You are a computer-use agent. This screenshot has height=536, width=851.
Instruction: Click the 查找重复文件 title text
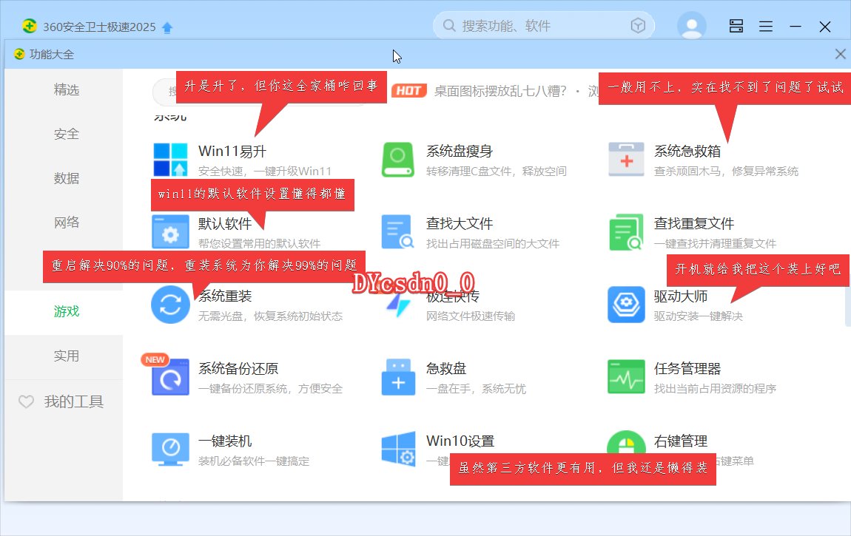[694, 223]
